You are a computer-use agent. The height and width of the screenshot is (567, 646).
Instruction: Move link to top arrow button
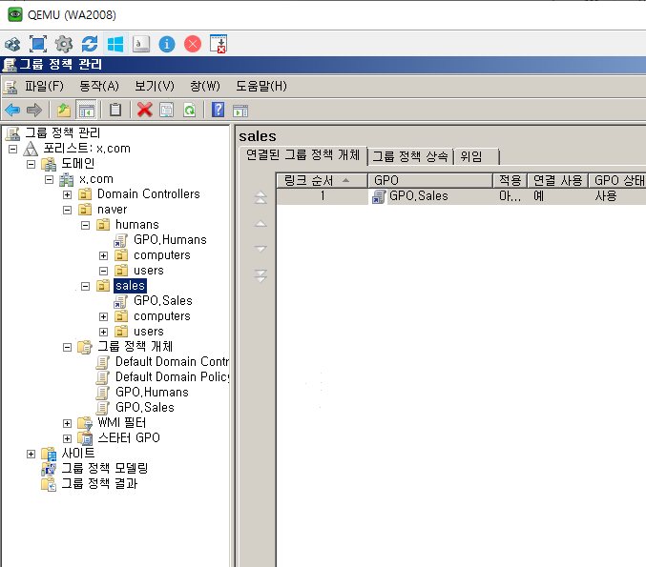260,197
